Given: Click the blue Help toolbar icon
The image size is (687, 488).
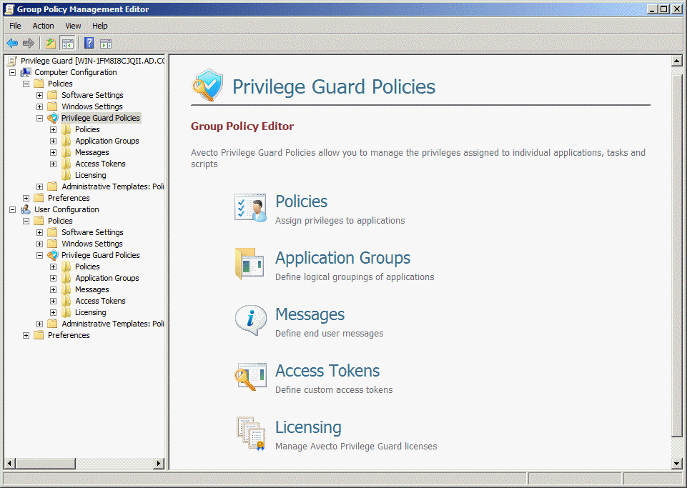Looking at the screenshot, I should 89,43.
